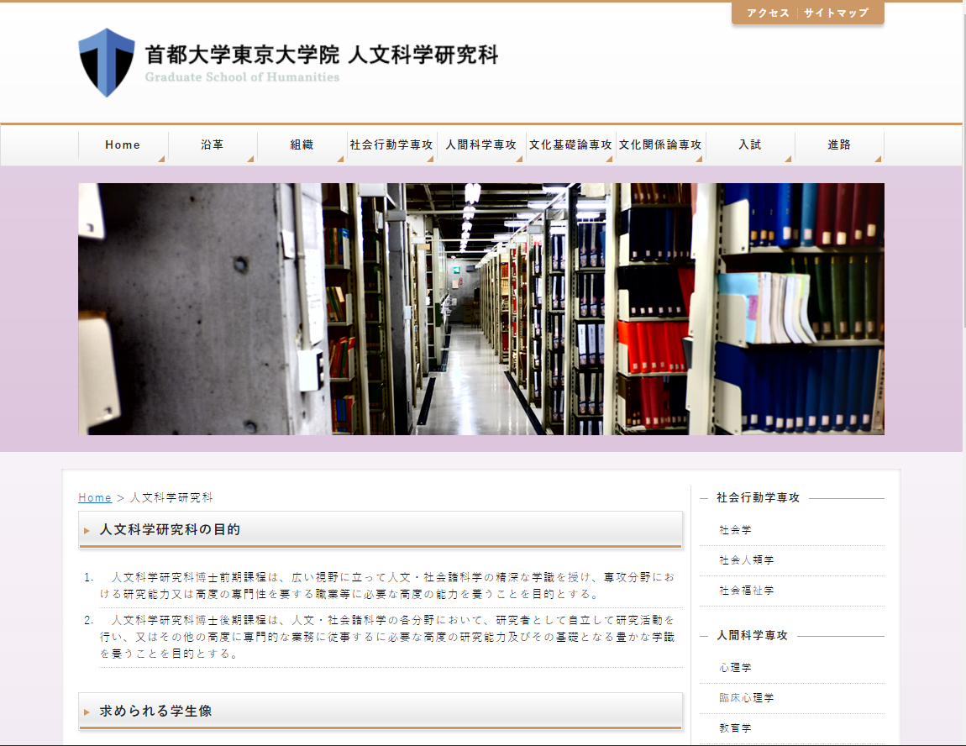
Task: Open the 進路 navigation menu item
Action: point(839,144)
